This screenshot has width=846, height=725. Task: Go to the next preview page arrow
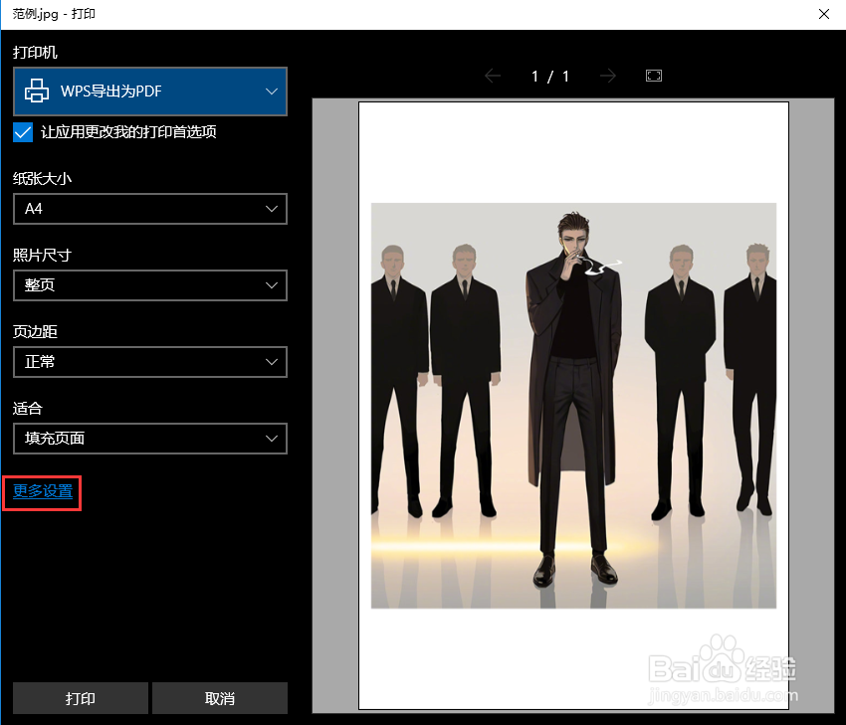tap(608, 76)
